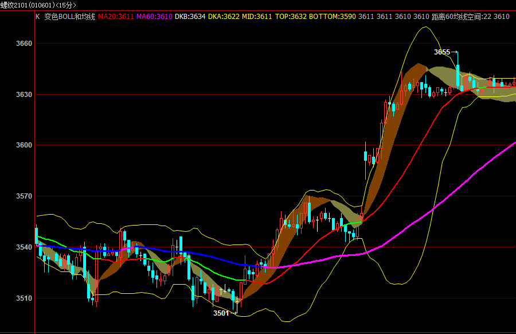The image size is (516, 334).
Task: Click the 变色BOLL和均线 indicator name
Action: [x=69, y=17]
